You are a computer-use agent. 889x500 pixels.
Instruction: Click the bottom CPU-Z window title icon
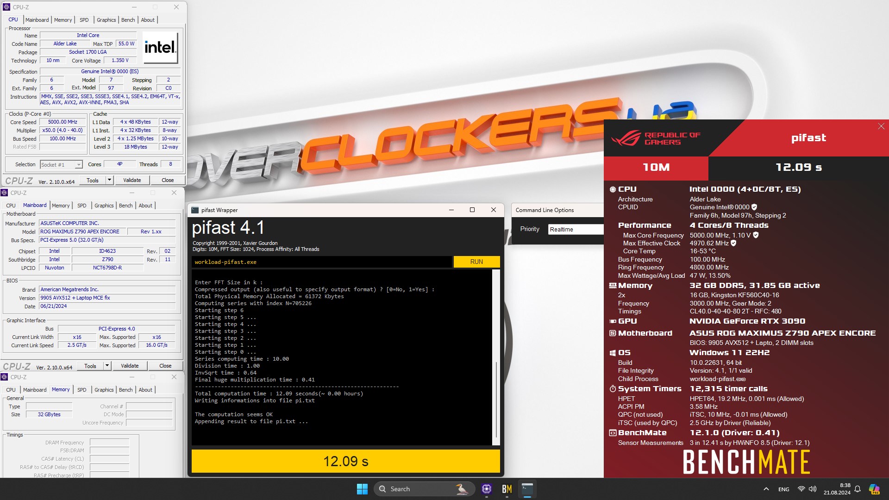[x=4, y=377]
